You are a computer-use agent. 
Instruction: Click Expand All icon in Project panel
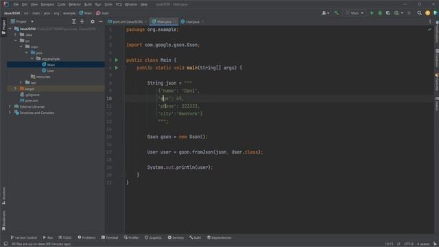(x=74, y=21)
